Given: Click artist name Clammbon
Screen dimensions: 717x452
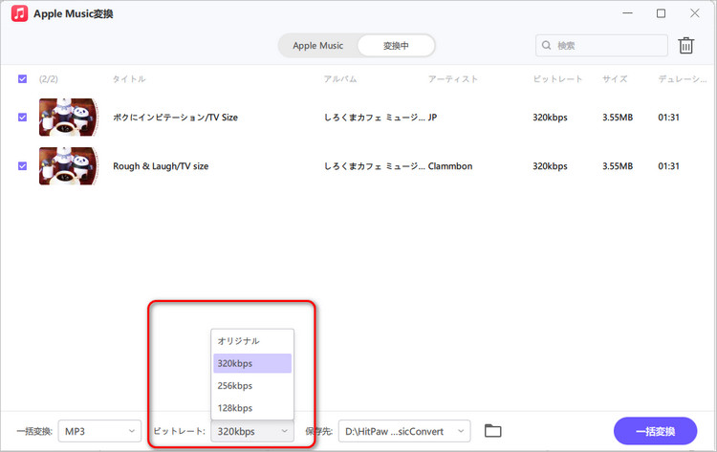Looking at the screenshot, I should pos(450,166).
